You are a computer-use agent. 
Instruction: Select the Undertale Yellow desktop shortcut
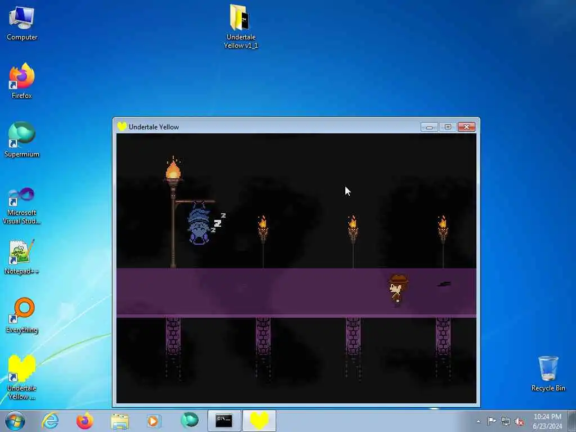(x=22, y=377)
